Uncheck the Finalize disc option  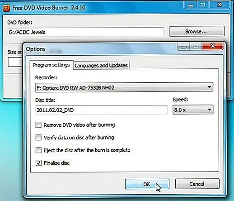point(38,163)
